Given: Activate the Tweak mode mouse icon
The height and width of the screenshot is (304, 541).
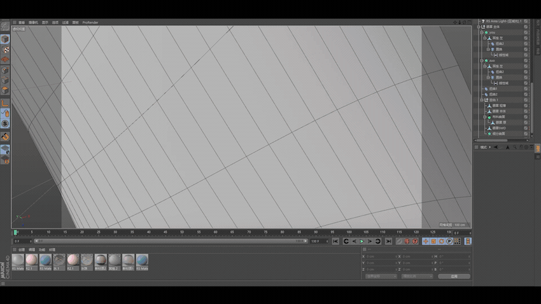Looking at the screenshot, I should [x=5, y=113].
